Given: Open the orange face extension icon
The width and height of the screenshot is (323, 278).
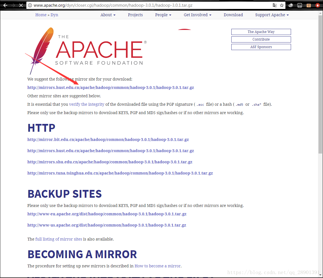Looking at the screenshot, I should coord(309,5).
